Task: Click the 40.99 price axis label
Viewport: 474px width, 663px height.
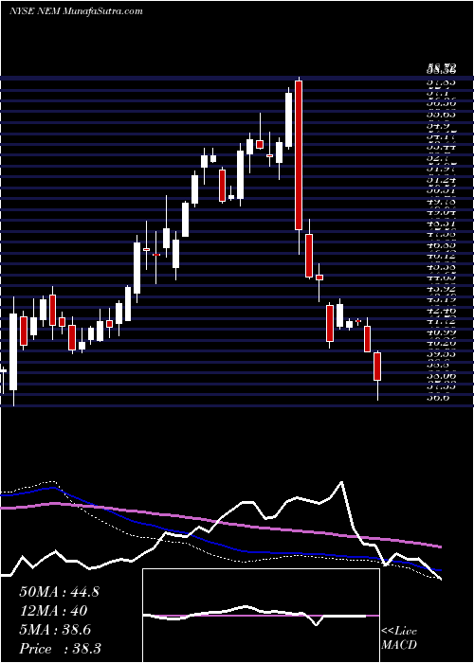Action: 441,332
